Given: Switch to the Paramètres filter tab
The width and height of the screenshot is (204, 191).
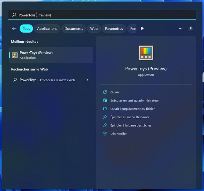Looking at the screenshot, I should (114, 28).
